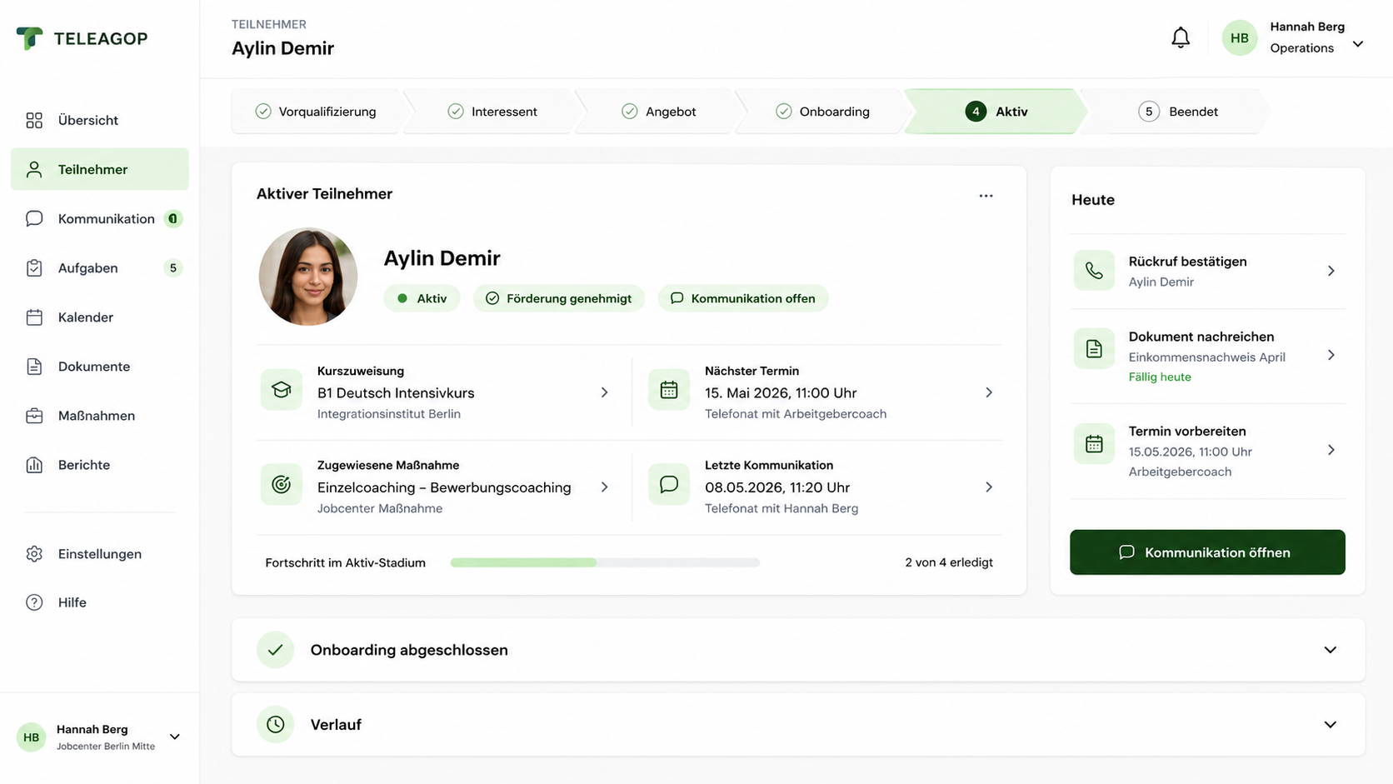Click the Dokumente file icon in sidebar
Viewport: 1393px width, 784px height.
[34, 367]
